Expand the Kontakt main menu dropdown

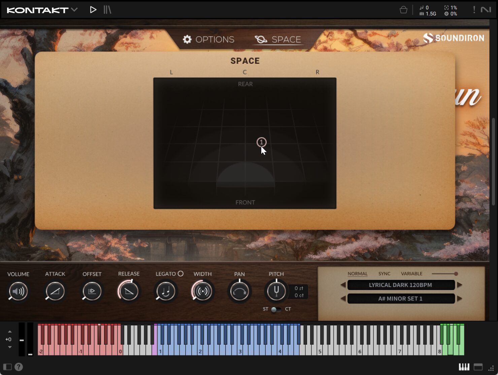coord(75,10)
